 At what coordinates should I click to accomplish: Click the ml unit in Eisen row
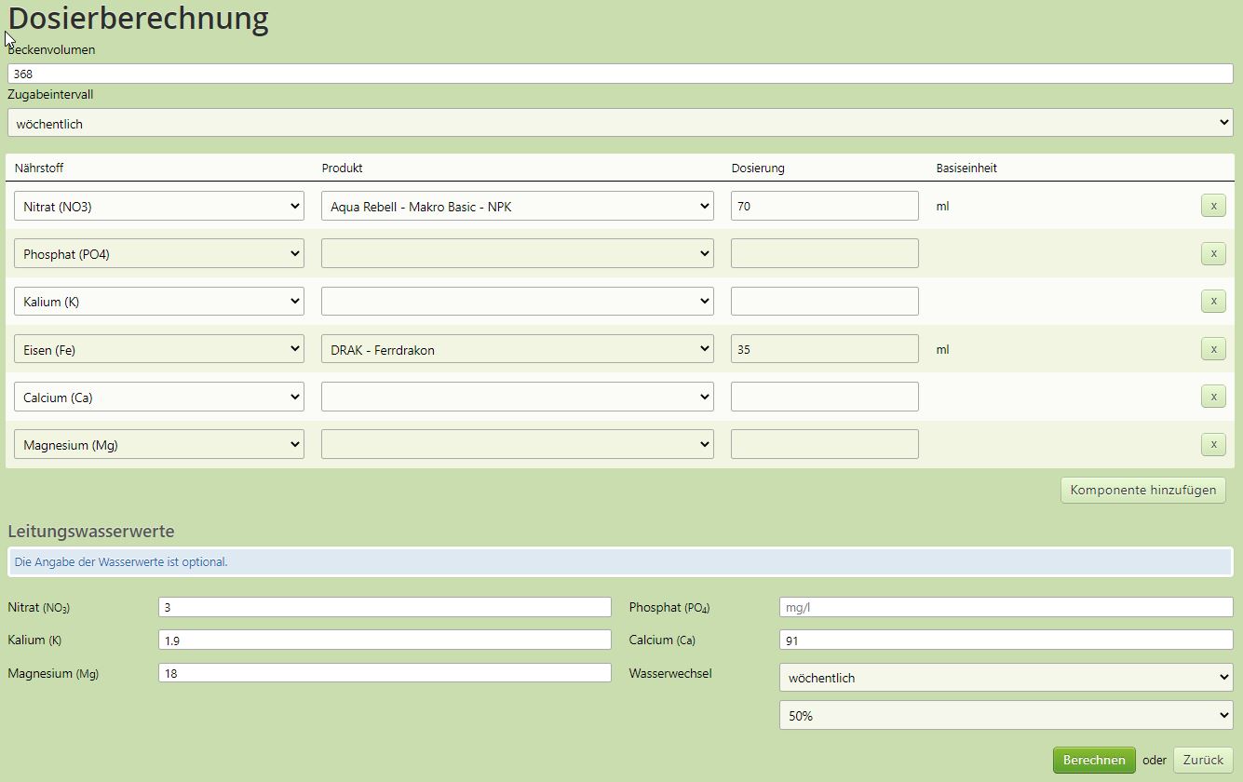click(942, 349)
